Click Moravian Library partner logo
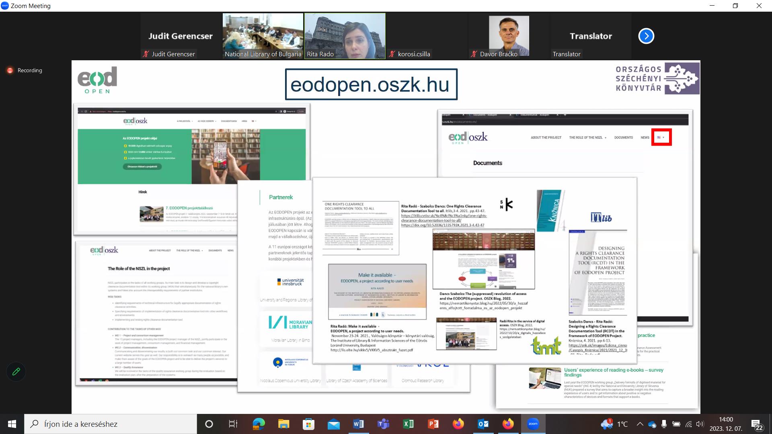772x434 pixels. click(290, 323)
